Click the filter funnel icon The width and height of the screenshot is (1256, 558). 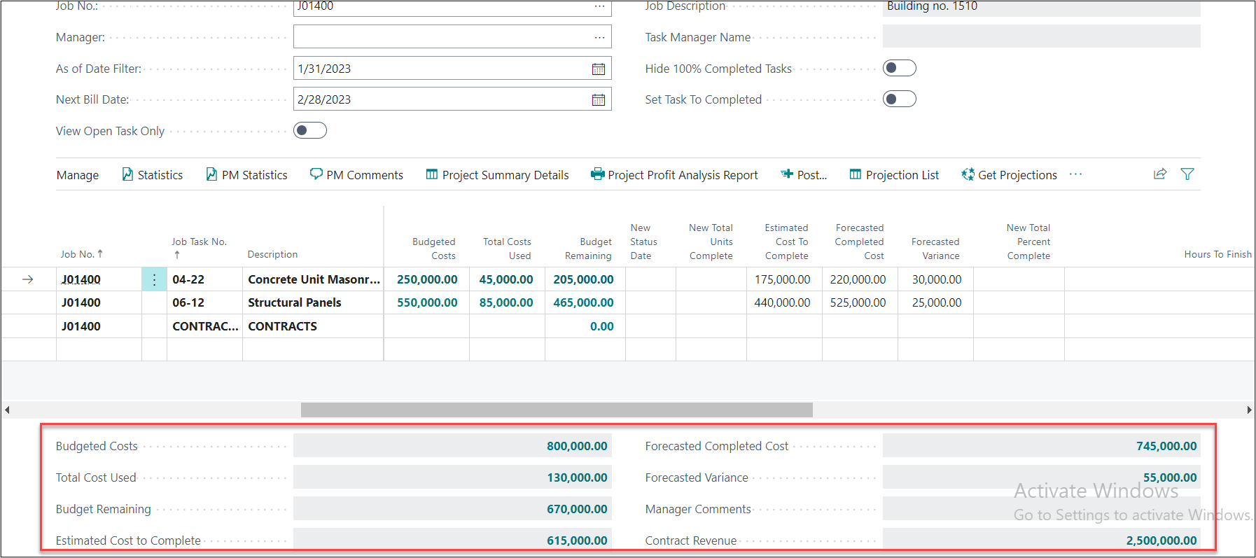point(1187,174)
